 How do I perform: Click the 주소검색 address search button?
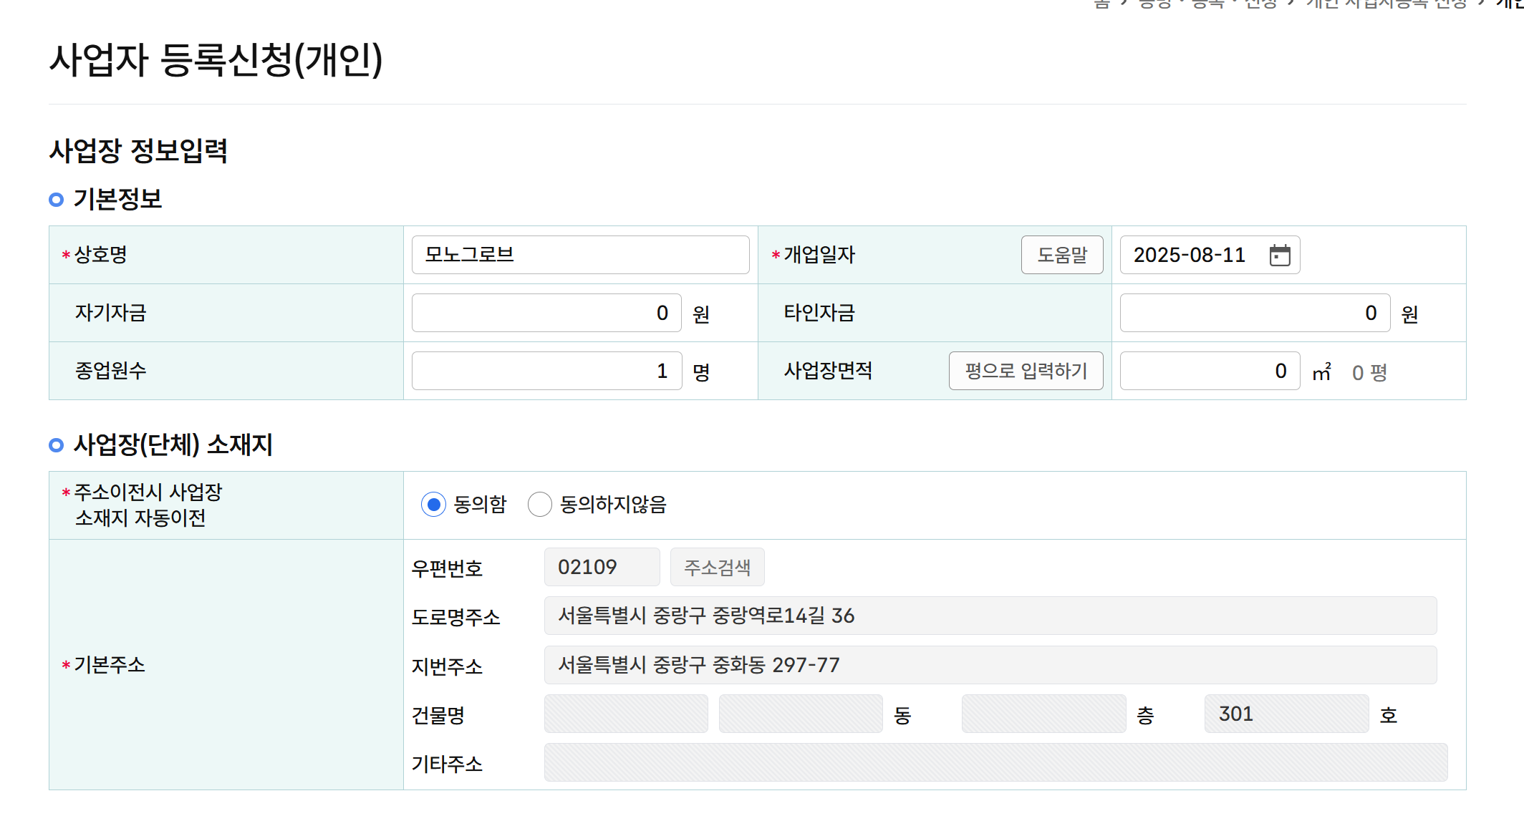pos(717,567)
